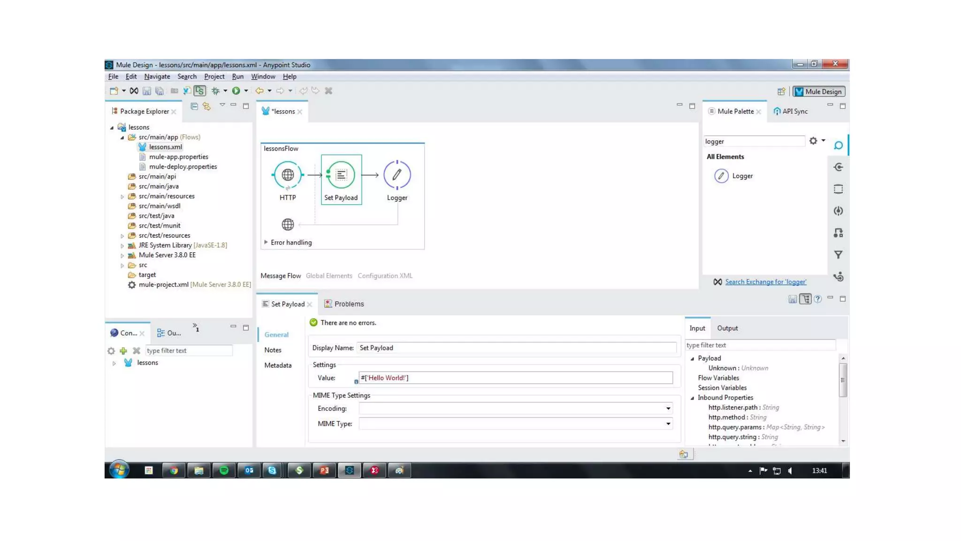Open the Run menu
This screenshot has width=961, height=541.
tap(237, 77)
